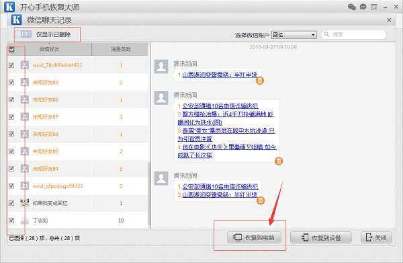
Task: Open the title bar menu icon
Action: click(x=374, y=7)
